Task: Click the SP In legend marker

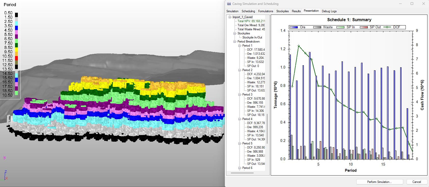Action: (x=340, y=27)
